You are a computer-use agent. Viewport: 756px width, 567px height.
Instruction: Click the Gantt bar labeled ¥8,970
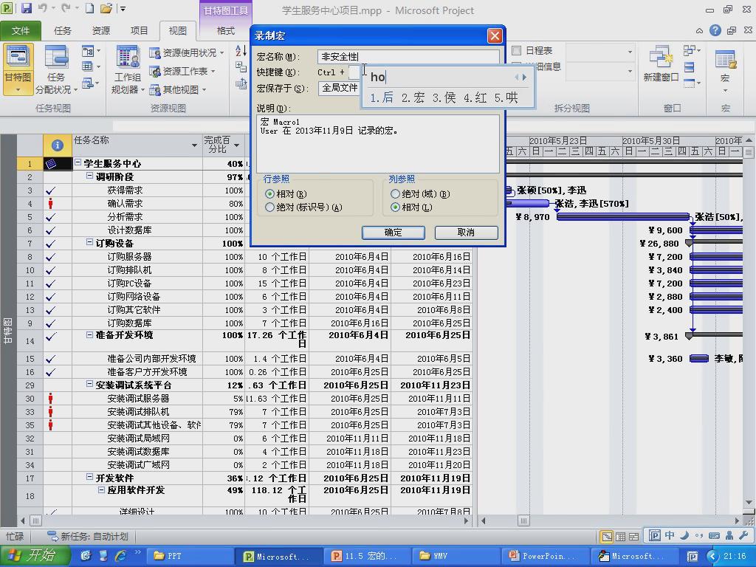click(622, 217)
